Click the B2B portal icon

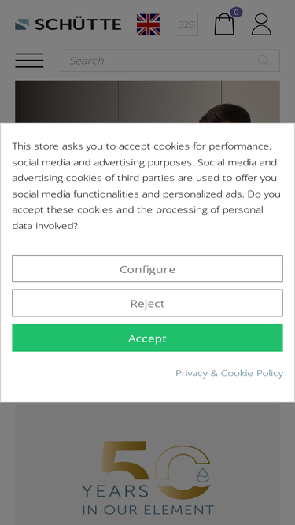[x=186, y=24]
